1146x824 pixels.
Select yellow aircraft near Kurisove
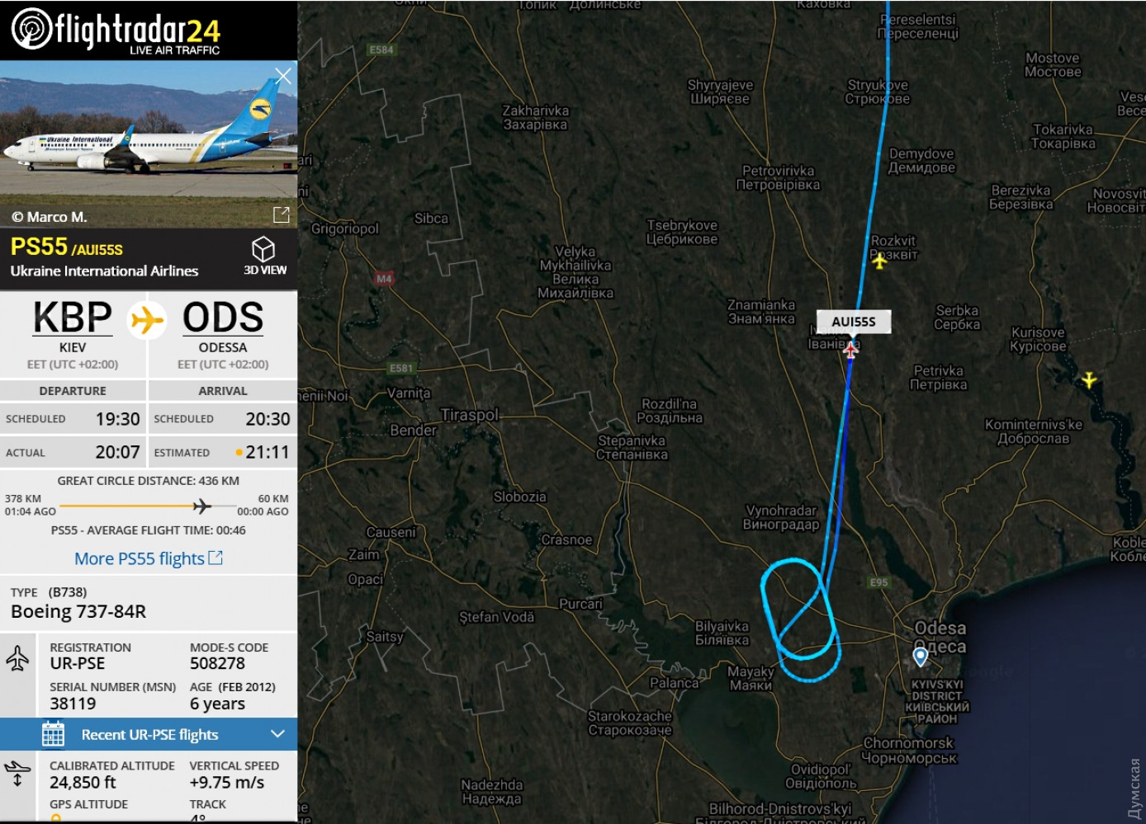(x=1089, y=379)
